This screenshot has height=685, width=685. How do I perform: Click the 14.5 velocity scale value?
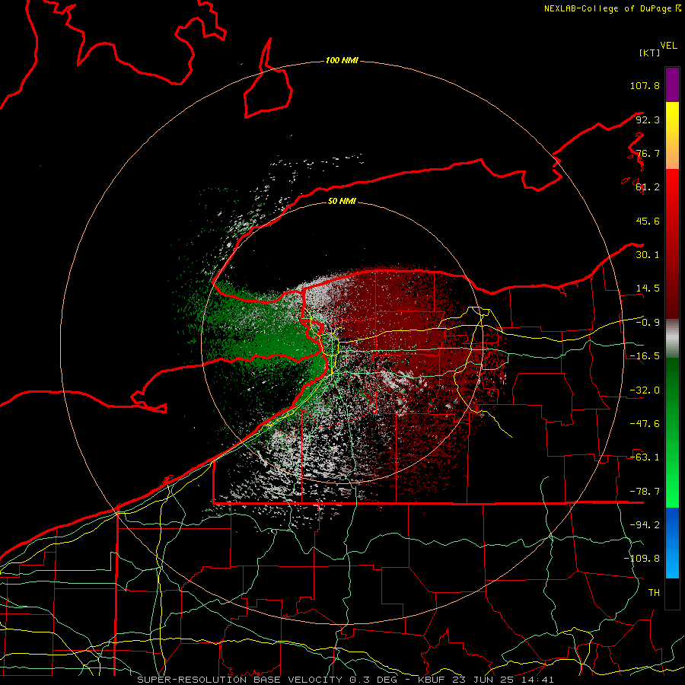648,288
